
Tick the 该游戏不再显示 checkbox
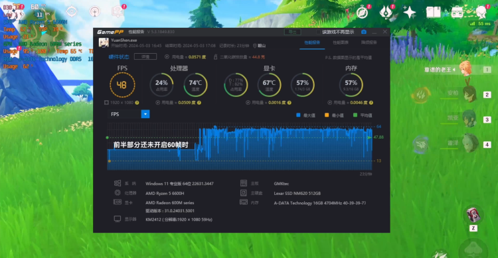coord(319,32)
